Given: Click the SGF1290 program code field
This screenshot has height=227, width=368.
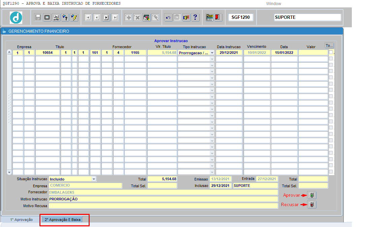Looking at the screenshot, I should click(241, 18).
